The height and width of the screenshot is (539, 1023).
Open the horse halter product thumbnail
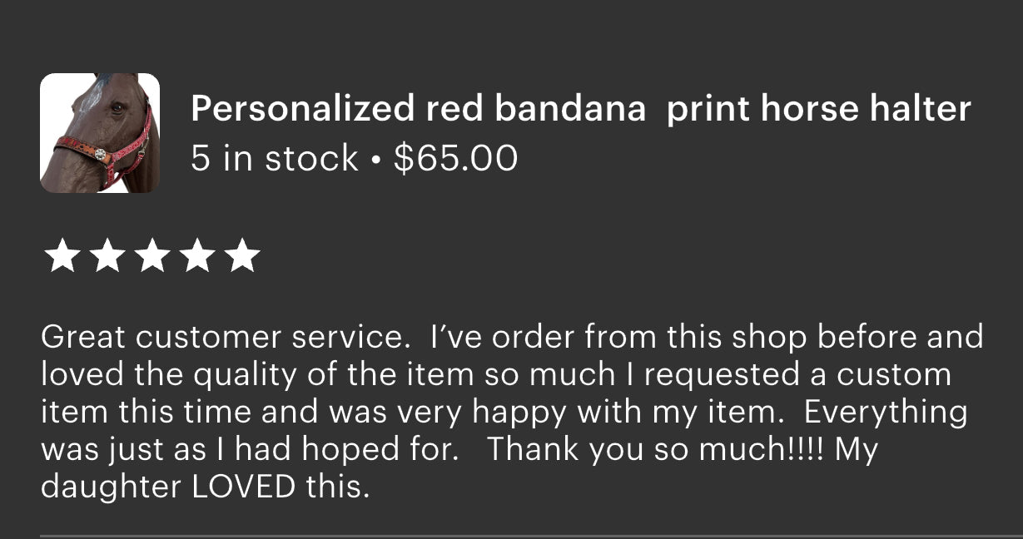click(x=100, y=133)
